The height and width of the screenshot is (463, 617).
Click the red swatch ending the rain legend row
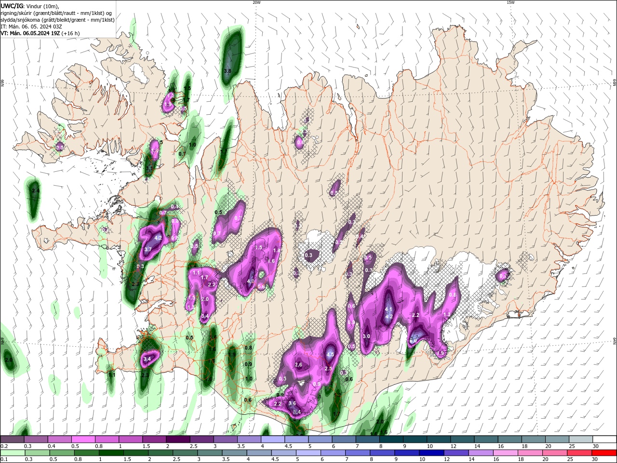click(x=604, y=453)
